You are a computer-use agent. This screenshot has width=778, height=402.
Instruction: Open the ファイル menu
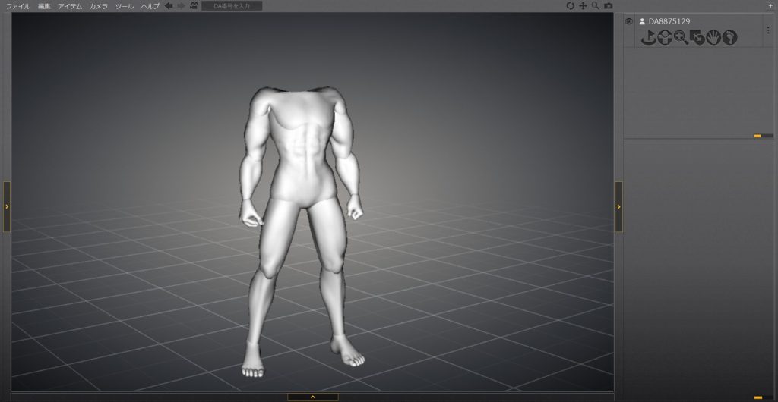click(18, 5)
